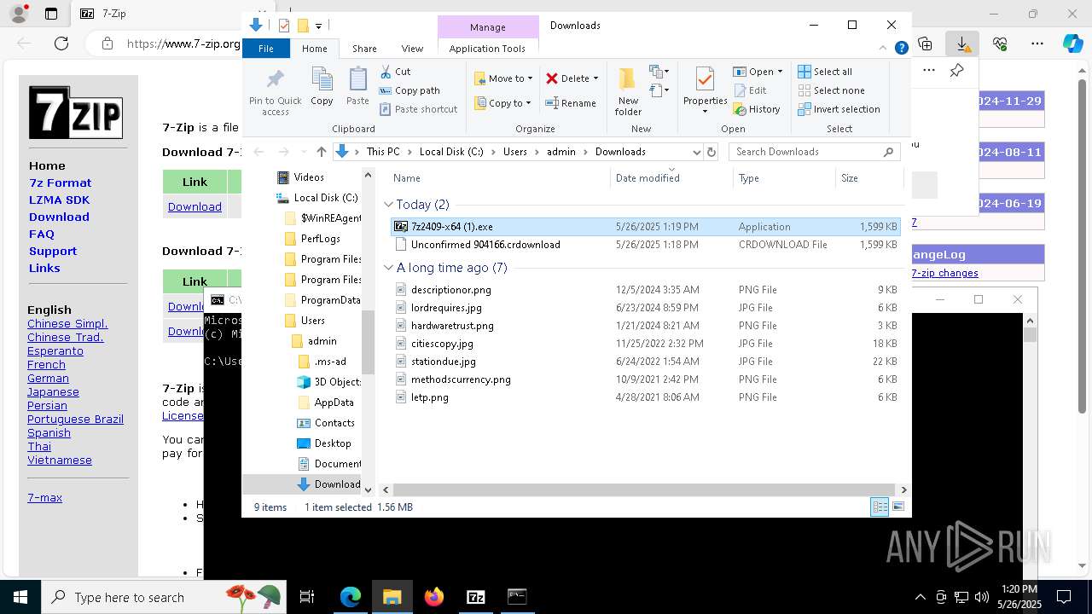Screen dimensions: 1092x614
Task: Click LZMA SDK sidebar link
Action: 59,200
